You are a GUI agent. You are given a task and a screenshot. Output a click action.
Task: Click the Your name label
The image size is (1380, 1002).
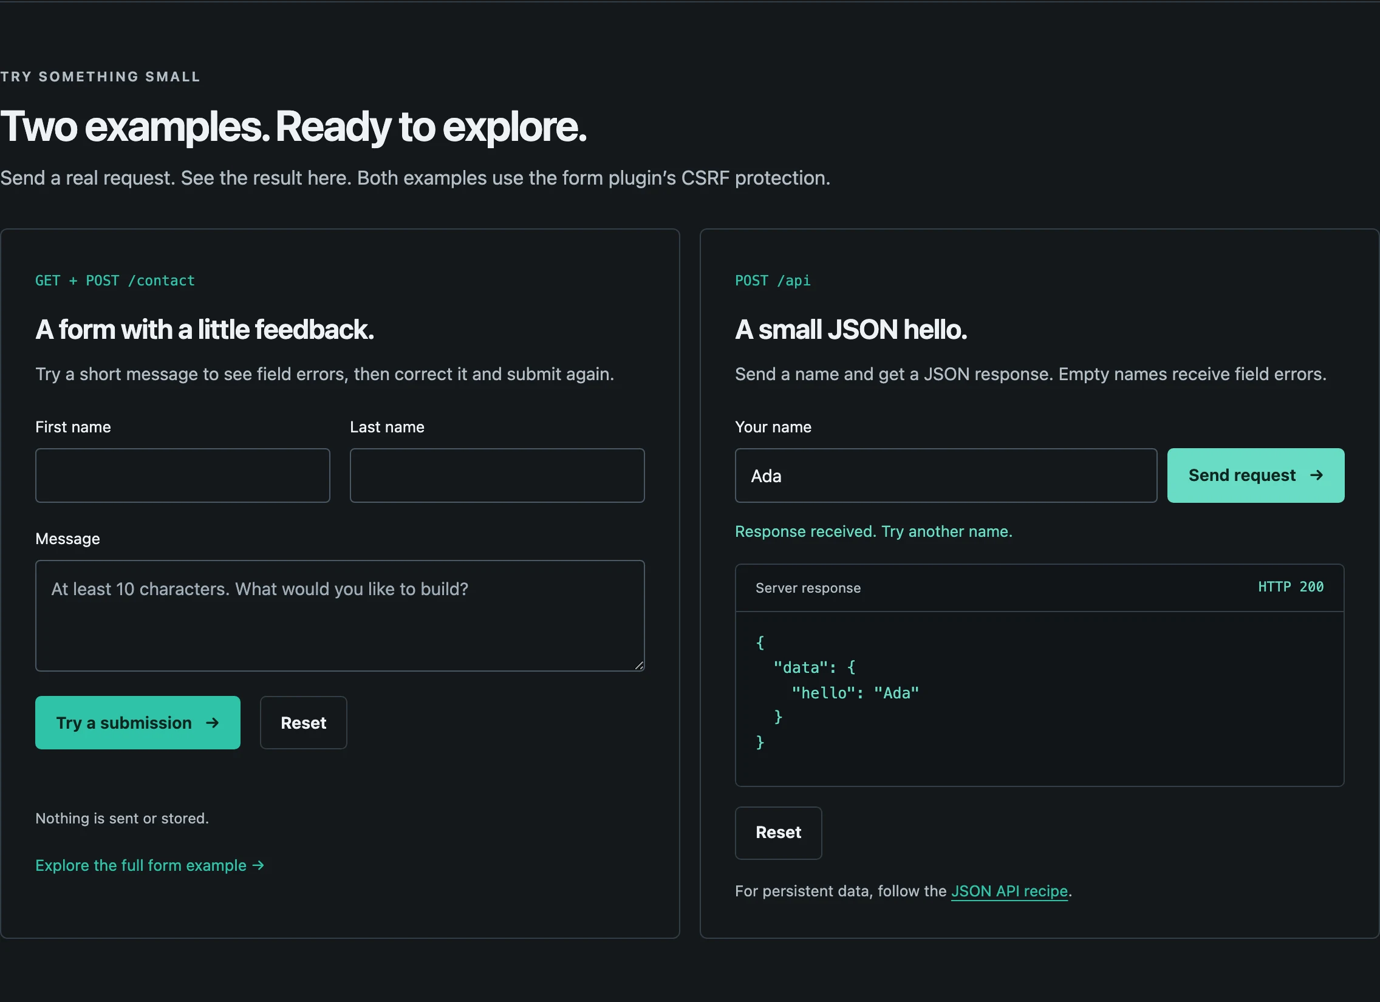click(773, 427)
